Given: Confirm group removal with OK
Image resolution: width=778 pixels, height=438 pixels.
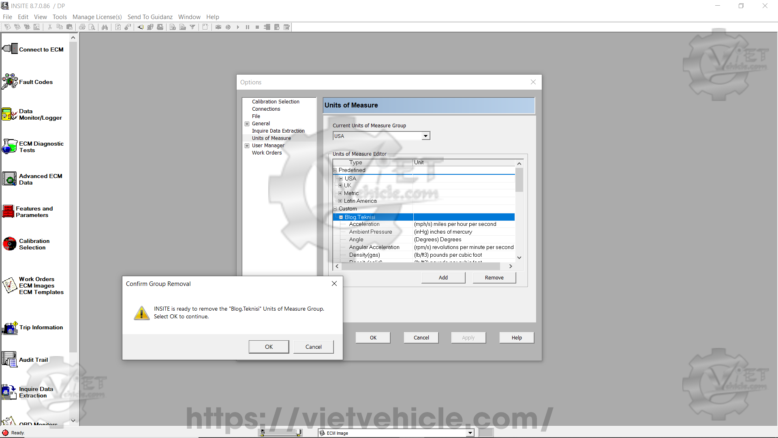Looking at the screenshot, I should pos(269,347).
